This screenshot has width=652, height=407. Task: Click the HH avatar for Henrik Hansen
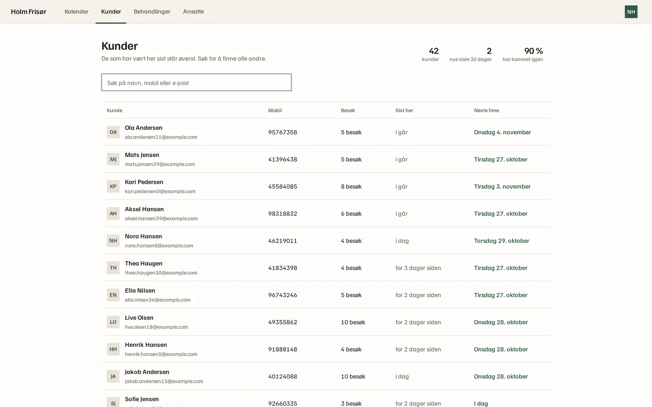[113, 349]
